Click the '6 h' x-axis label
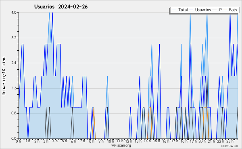The width and height of the screenshot is (242, 149). (73, 141)
